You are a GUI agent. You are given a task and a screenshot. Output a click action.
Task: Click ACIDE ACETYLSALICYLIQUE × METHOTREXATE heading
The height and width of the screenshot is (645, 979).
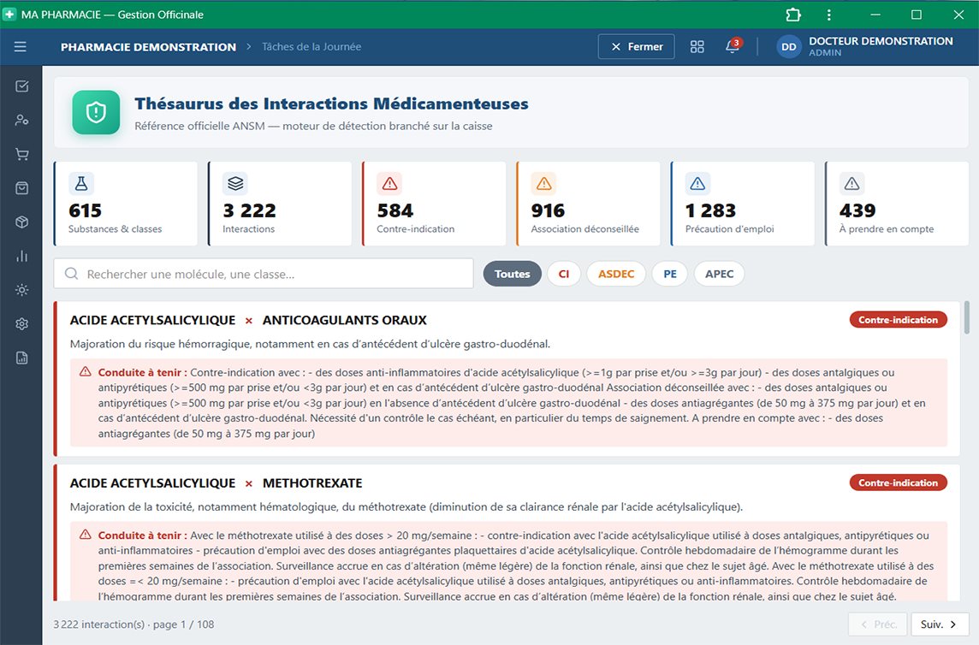(x=216, y=483)
